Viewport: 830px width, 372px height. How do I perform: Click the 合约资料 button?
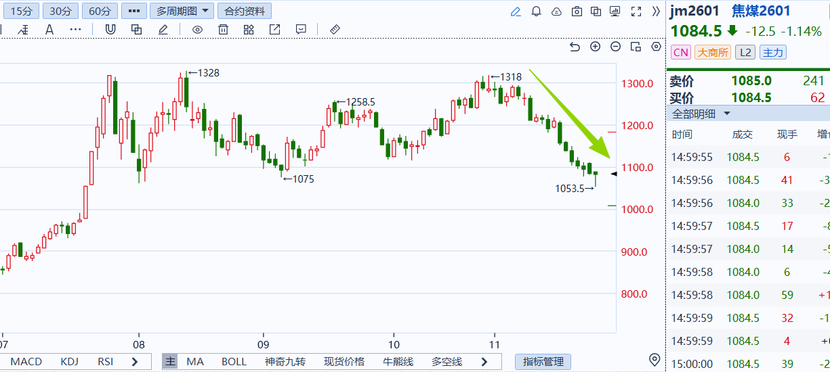244,11
